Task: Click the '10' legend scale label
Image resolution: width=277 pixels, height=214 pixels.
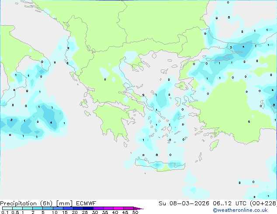Action: 55,212
